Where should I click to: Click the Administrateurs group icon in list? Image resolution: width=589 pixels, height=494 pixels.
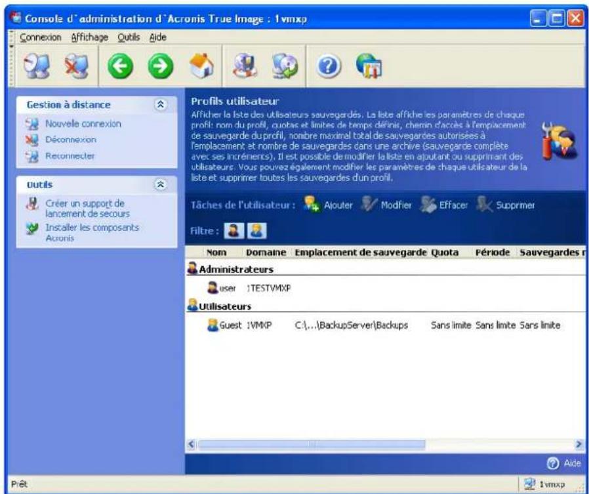click(x=192, y=268)
